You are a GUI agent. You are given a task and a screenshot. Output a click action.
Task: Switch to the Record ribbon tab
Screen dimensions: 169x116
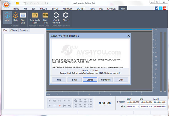[x=43, y=9]
